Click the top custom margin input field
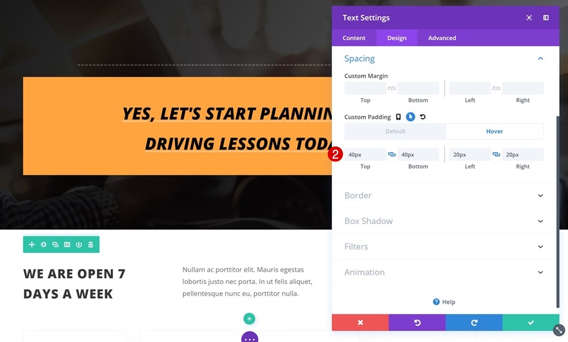 [365, 88]
